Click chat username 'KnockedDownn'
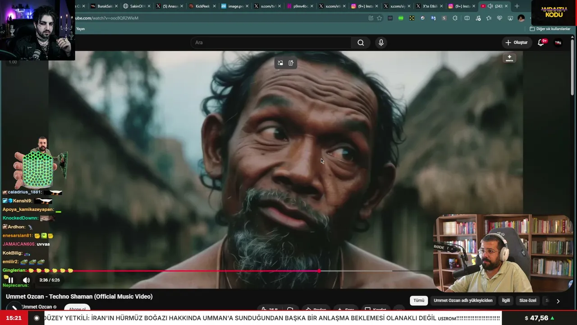 pos(20,218)
